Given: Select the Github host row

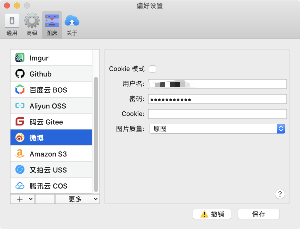Looking at the screenshot, I should [51, 74].
